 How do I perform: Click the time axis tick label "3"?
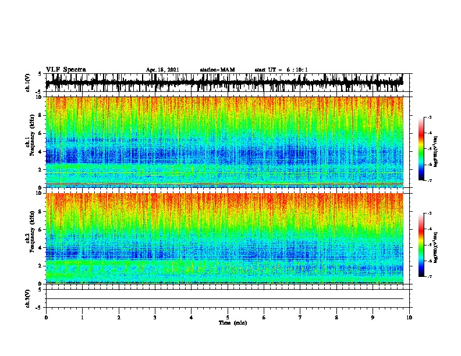(155, 318)
